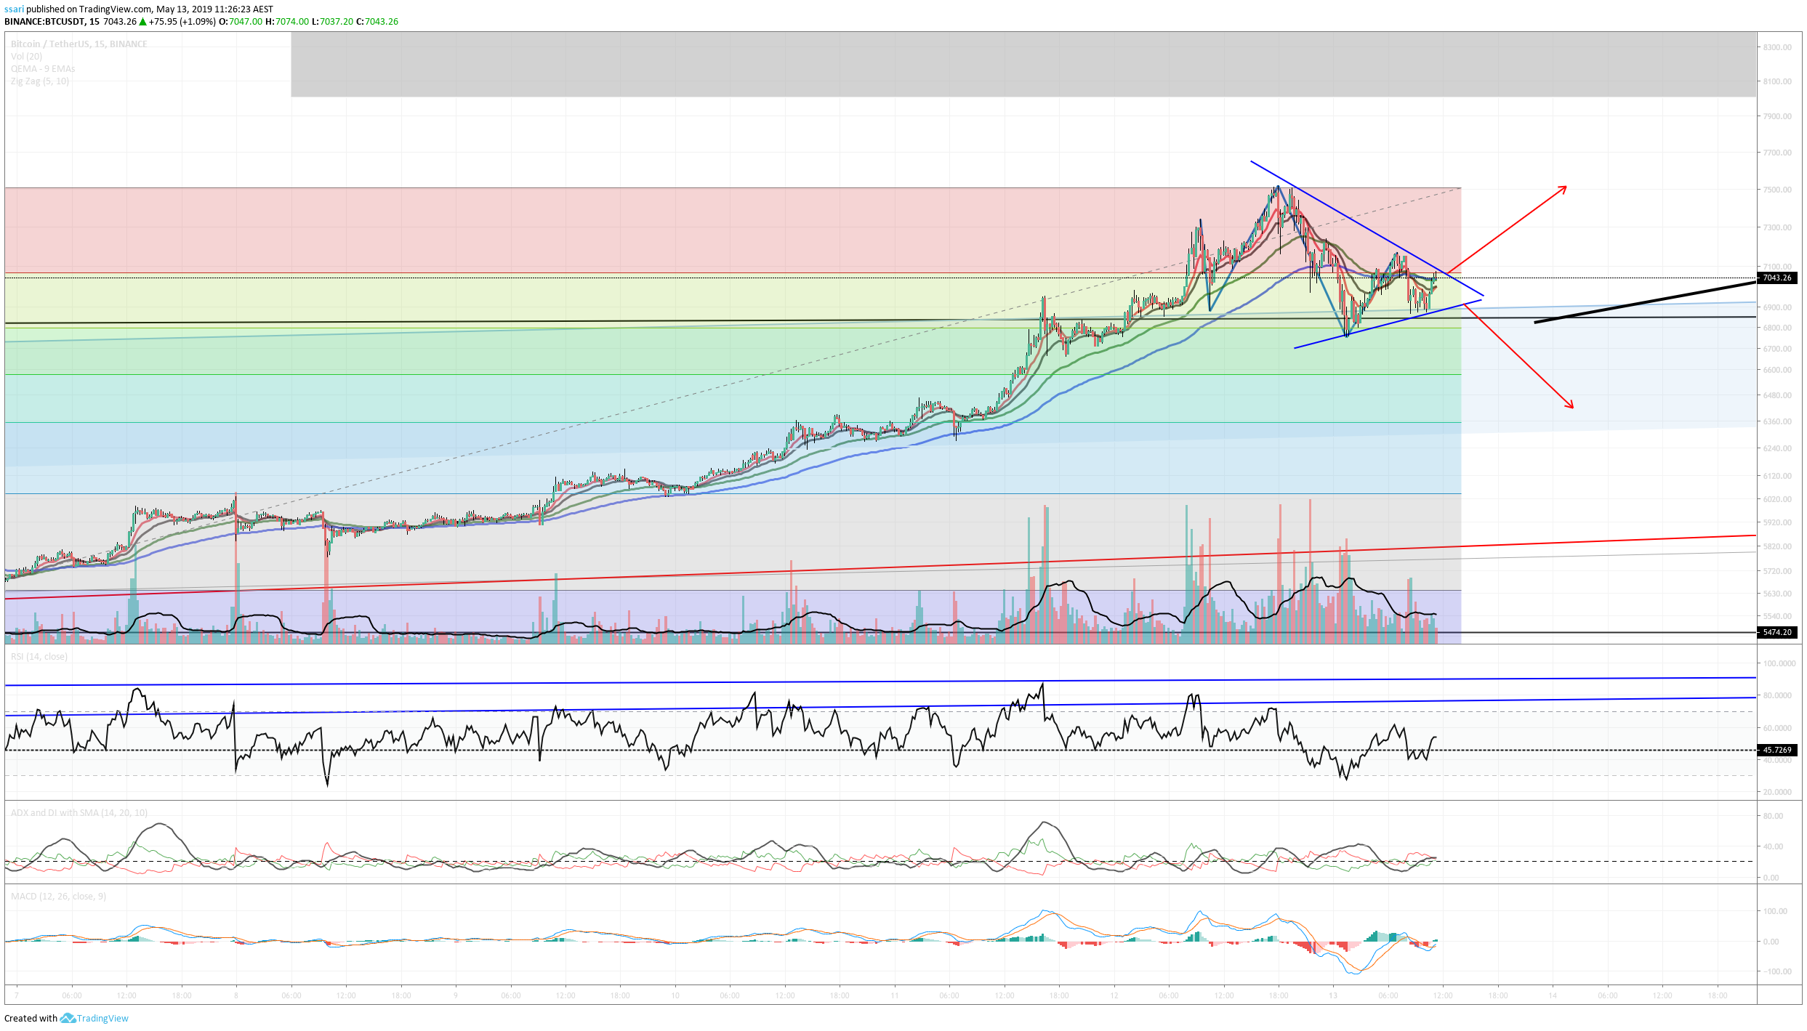Click the date 8 on the time axis
The height and width of the screenshot is (1031, 1807).
pos(236,995)
